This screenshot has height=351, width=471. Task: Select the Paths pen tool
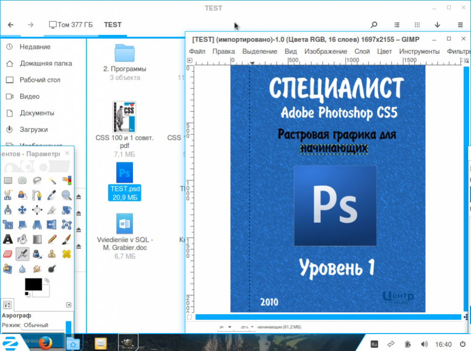point(37,195)
